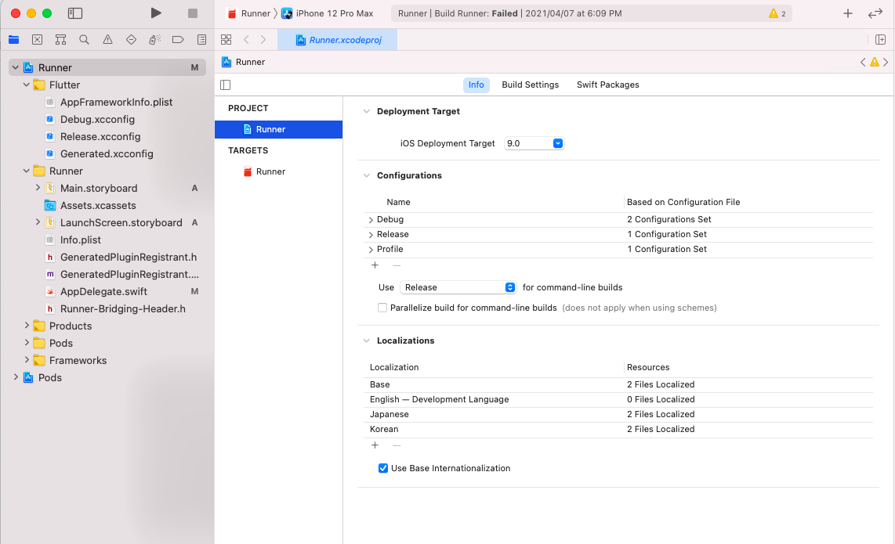The image size is (895, 544).
Task: Expand the Release configuration row
Action: tap(371, 234)
